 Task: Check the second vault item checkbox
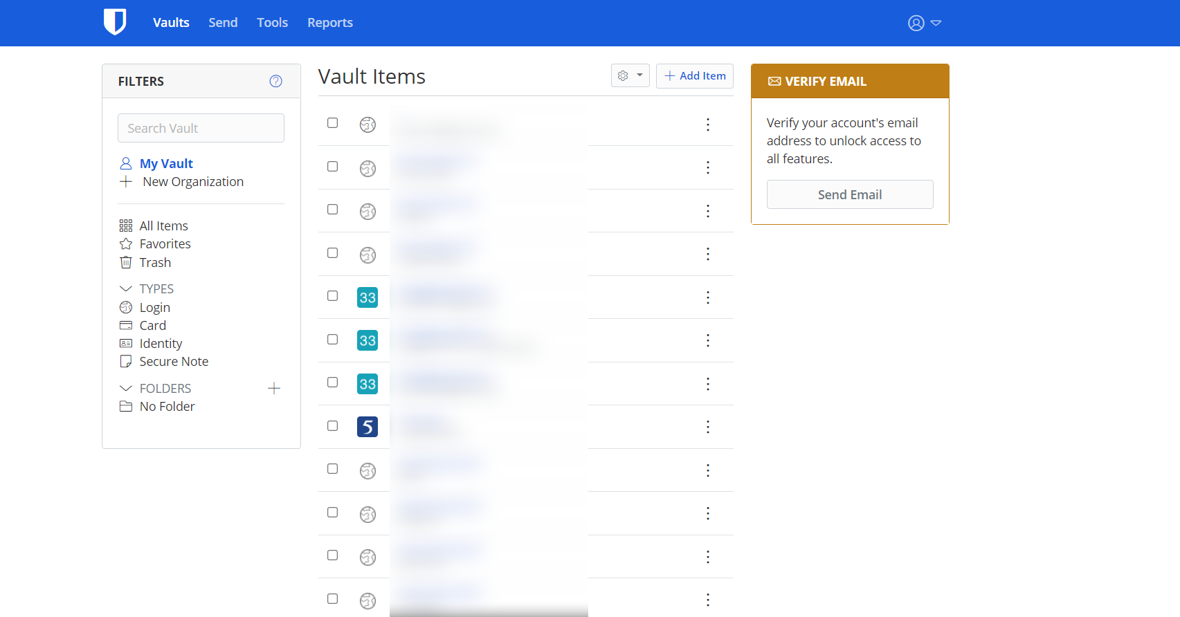[x=333, y=166]
